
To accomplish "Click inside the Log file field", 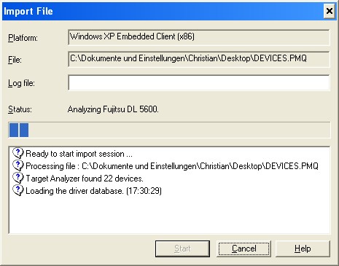I will click(x=199, y=83).
